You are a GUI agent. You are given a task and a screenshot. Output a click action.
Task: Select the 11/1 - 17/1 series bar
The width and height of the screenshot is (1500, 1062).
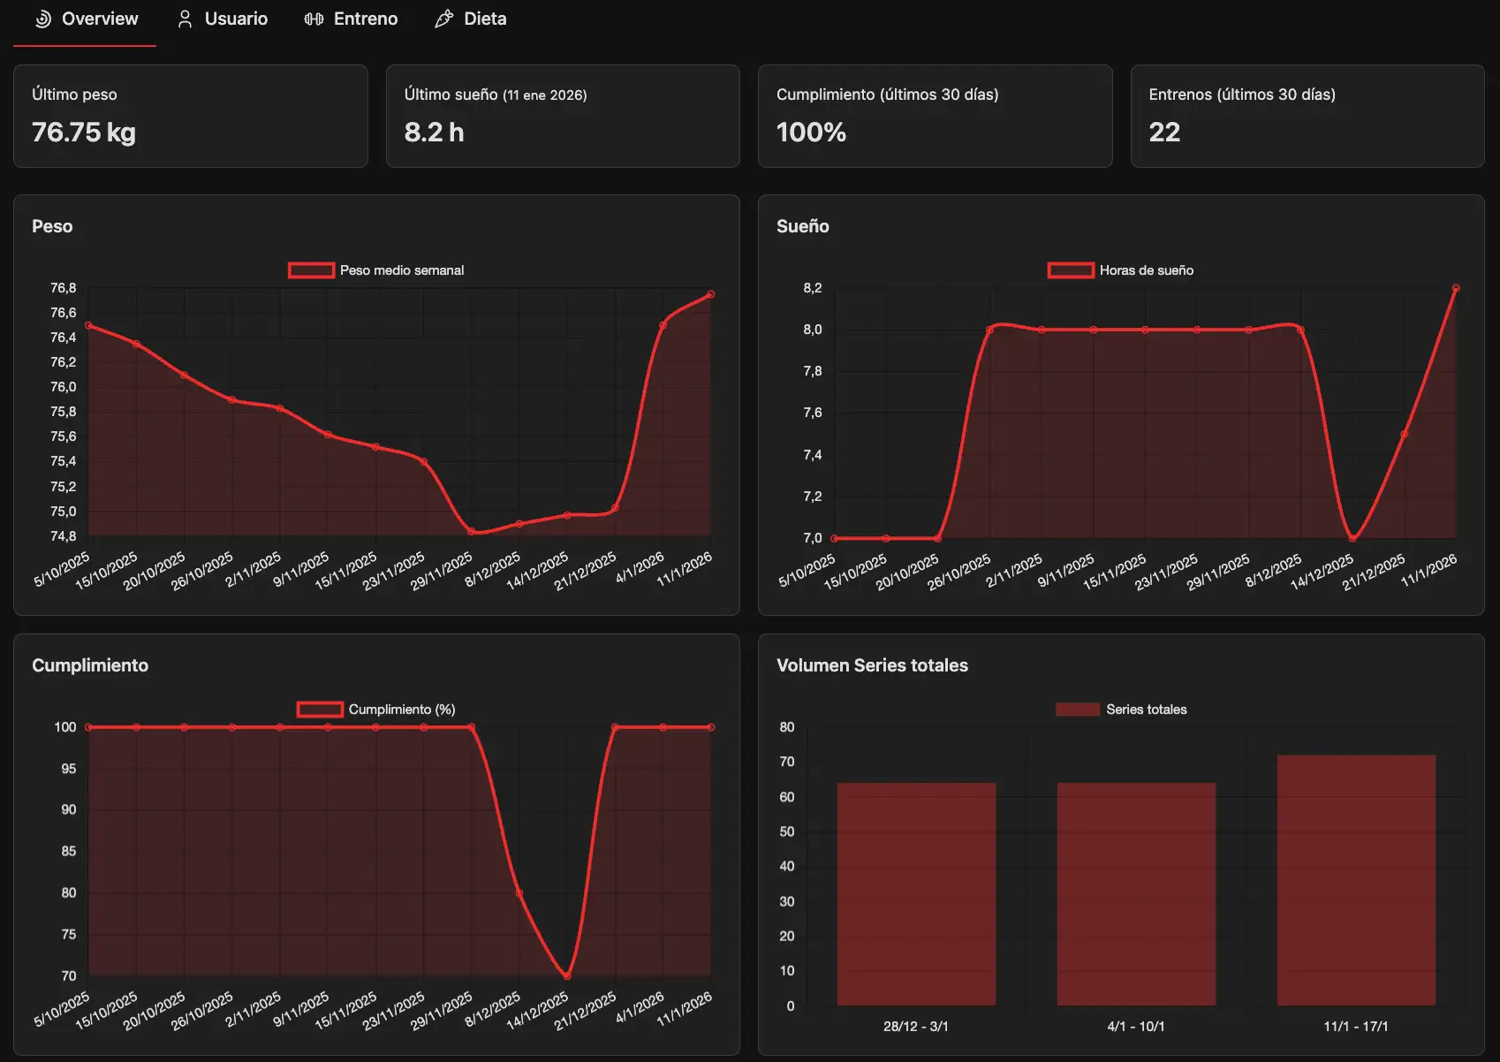click(1356, 880)
